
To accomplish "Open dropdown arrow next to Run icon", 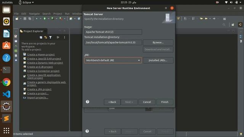I will coord(48,19).
